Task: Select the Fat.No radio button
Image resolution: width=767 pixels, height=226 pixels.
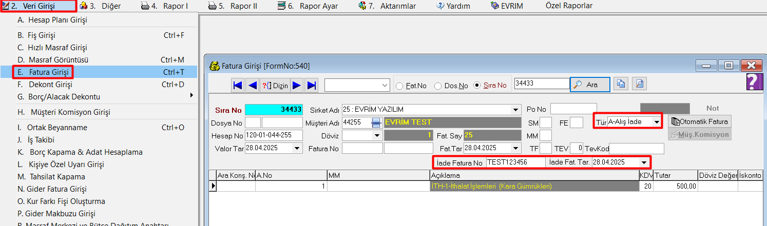Action: [399, 86]
